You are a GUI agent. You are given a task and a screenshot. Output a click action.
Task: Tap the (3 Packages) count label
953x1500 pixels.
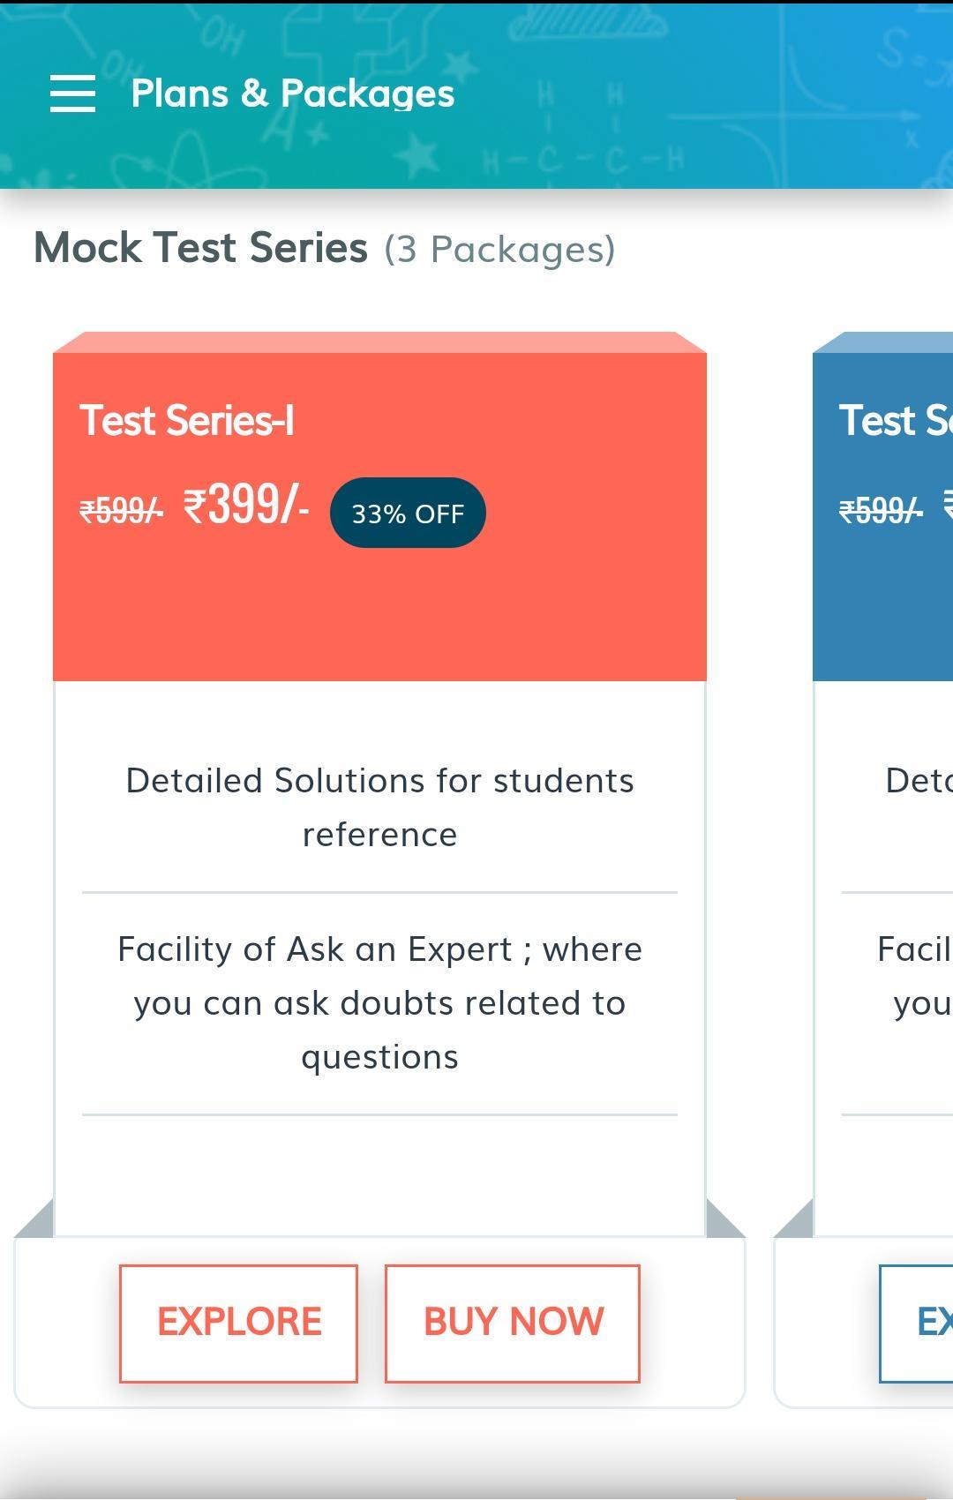pyautogui.click(x=499, y=250)
